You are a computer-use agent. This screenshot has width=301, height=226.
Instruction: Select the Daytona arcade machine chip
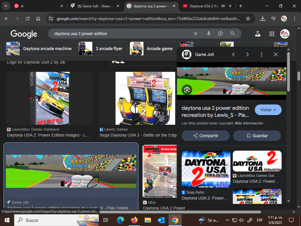click(x=41, y=49)
